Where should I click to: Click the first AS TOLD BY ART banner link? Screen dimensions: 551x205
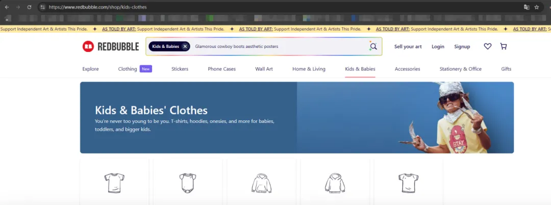click(119, 29)
